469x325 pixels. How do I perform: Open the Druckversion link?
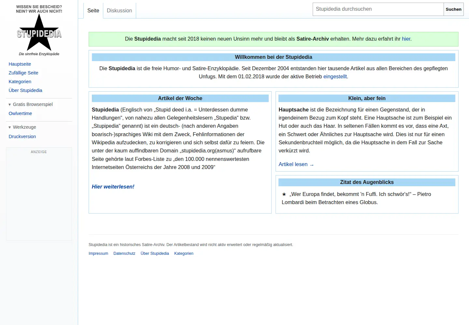click(x=22, y=136)
